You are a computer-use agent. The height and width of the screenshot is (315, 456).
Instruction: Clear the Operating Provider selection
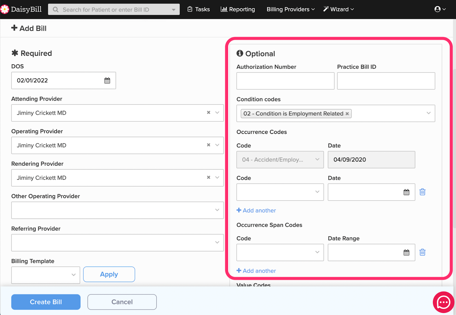pyautogui.click(x=209, y=145)
